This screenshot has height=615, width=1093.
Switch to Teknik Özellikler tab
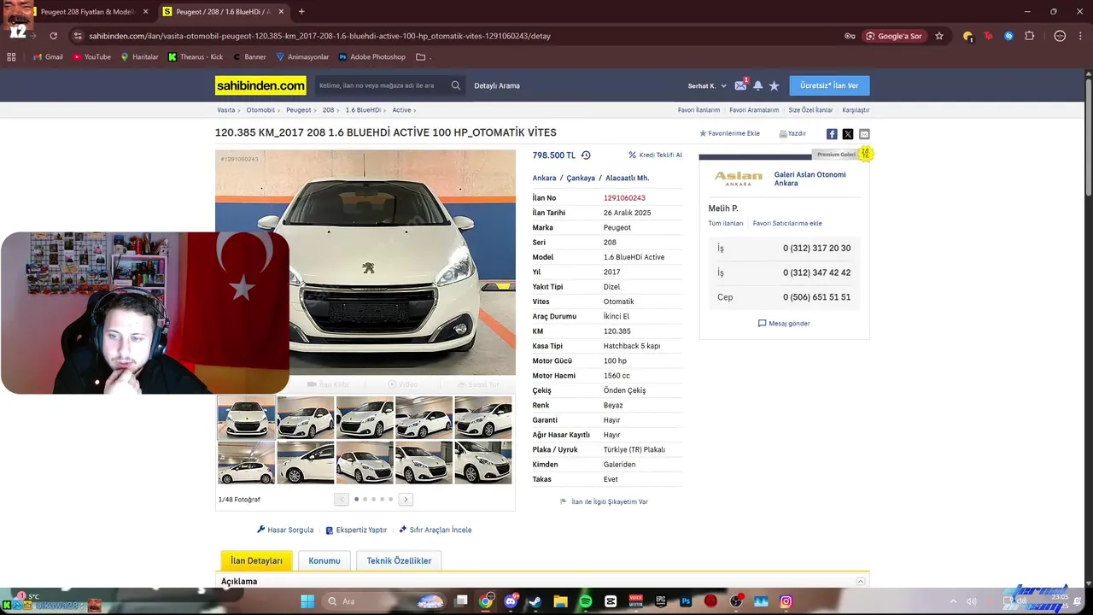[399, 560]
